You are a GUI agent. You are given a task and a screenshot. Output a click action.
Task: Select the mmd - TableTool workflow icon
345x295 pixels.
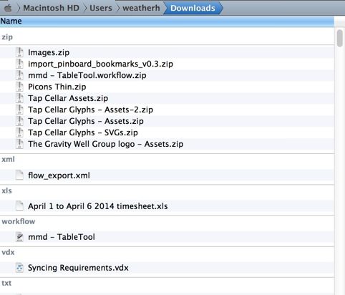19,237
